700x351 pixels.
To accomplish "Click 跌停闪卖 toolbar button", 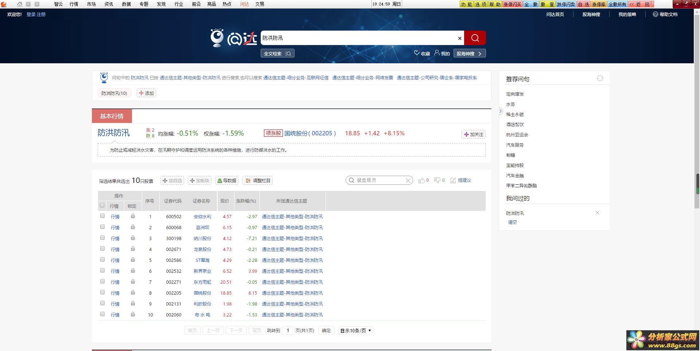I will (566, 4).
